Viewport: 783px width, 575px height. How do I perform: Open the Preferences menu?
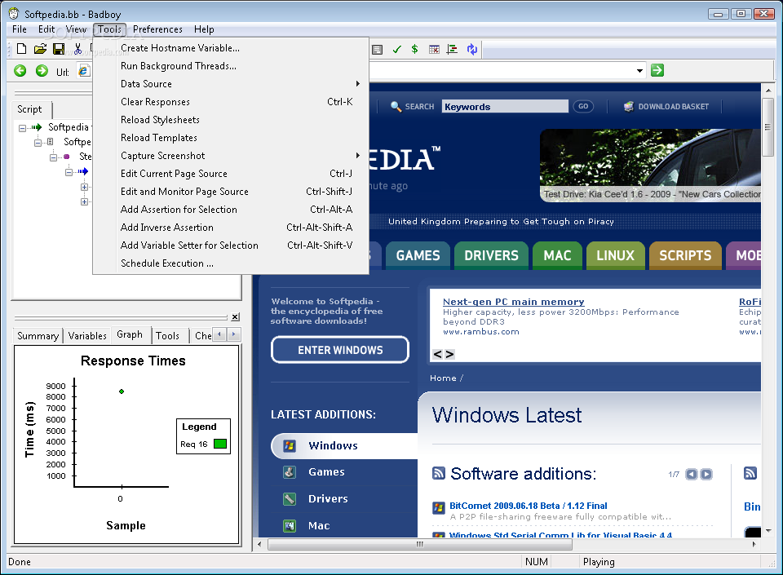(x=157, y=29)
